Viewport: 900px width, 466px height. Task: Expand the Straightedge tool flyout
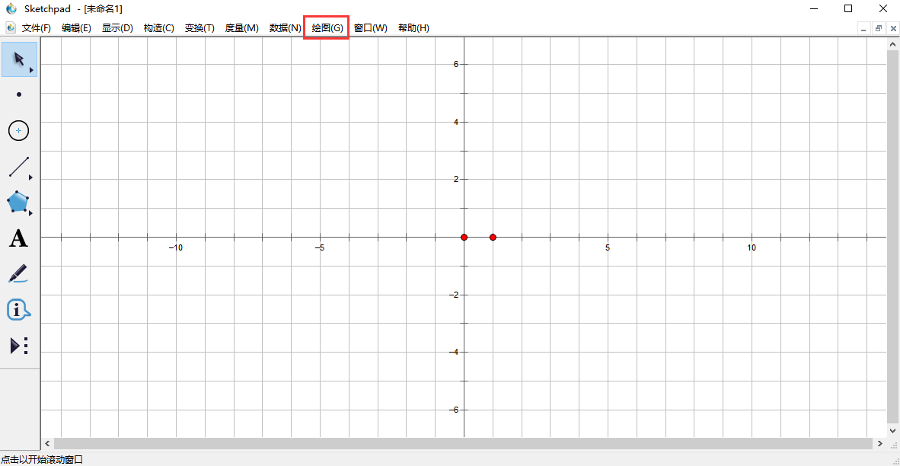[x=31, y=177]
